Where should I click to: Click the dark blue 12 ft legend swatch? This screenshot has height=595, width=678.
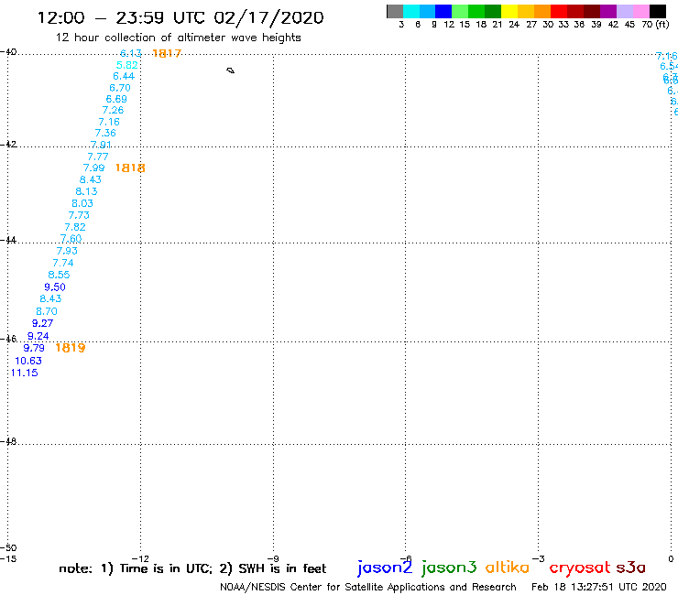443,11
